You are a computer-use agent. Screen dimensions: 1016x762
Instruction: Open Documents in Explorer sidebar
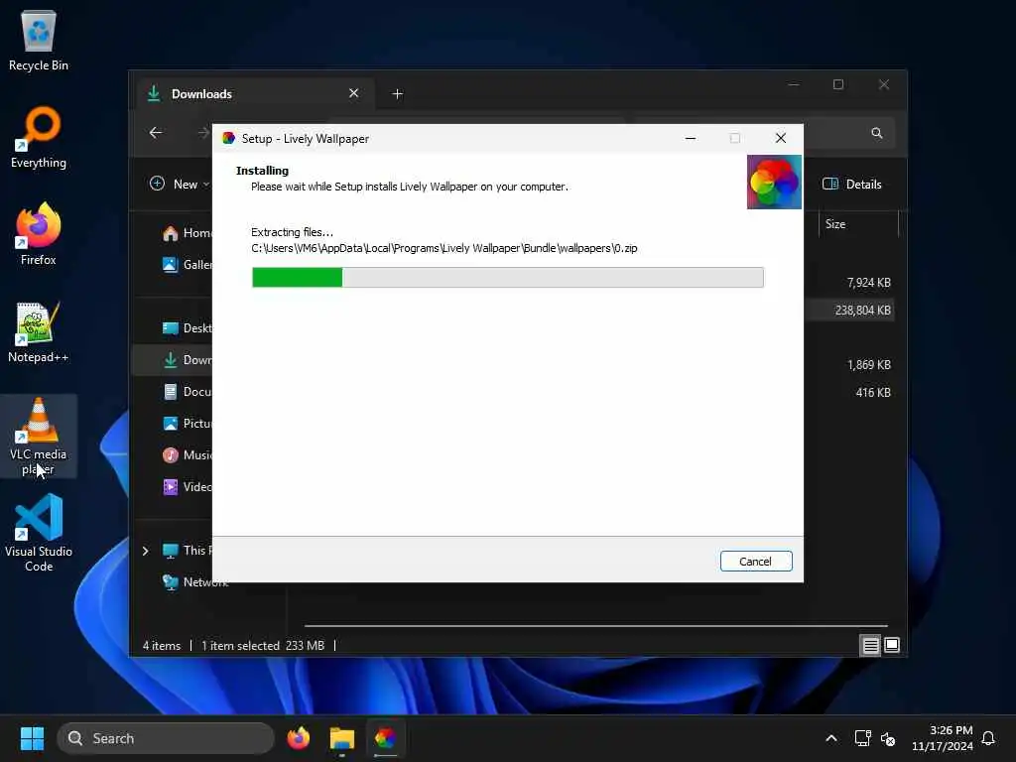tap(187, 391)
